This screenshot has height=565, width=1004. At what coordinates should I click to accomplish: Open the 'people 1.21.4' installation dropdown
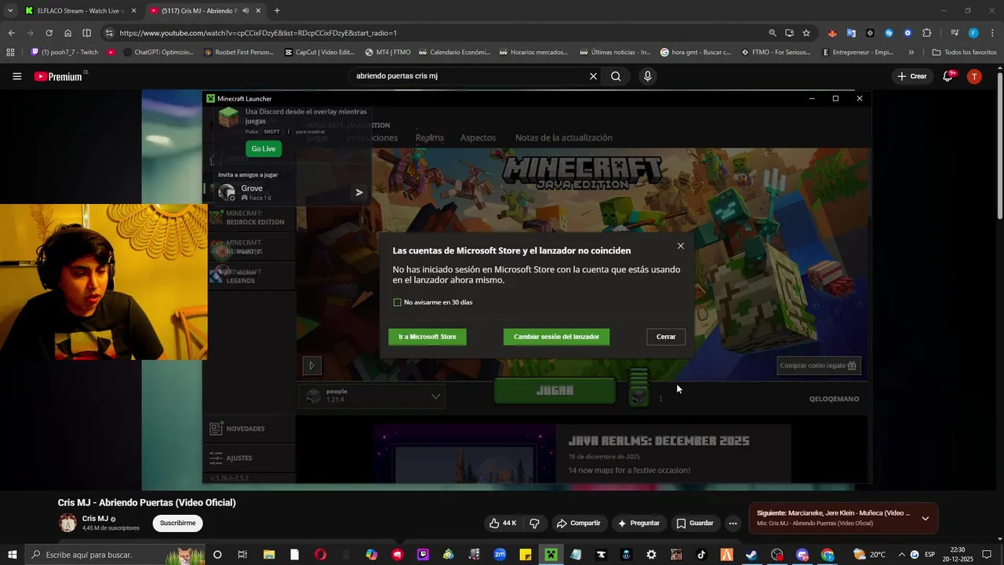pyautogui.click(x=373, y=396)
